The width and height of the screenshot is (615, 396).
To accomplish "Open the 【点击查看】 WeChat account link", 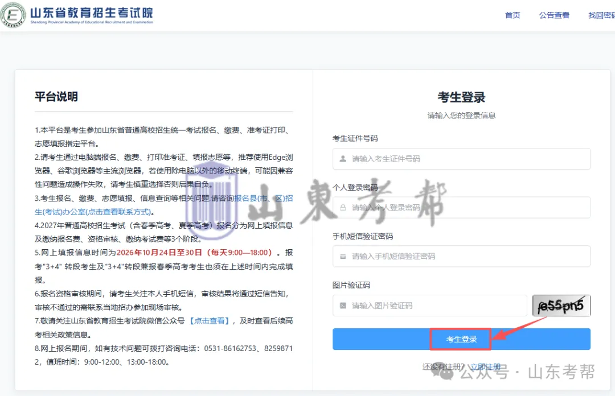I will click(x=210, y=321).
